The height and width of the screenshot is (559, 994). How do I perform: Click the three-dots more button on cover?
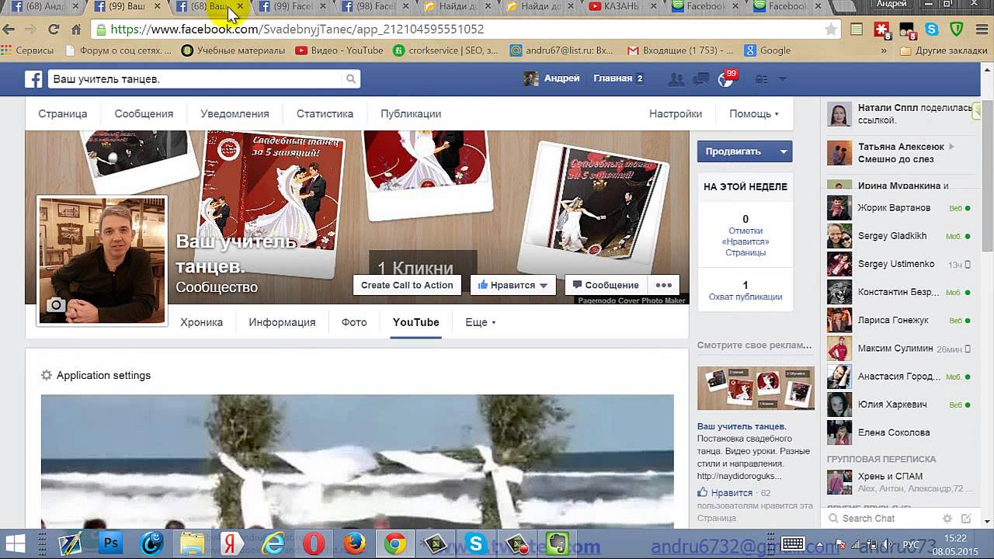pyautogui.click(x=663, y=285)
